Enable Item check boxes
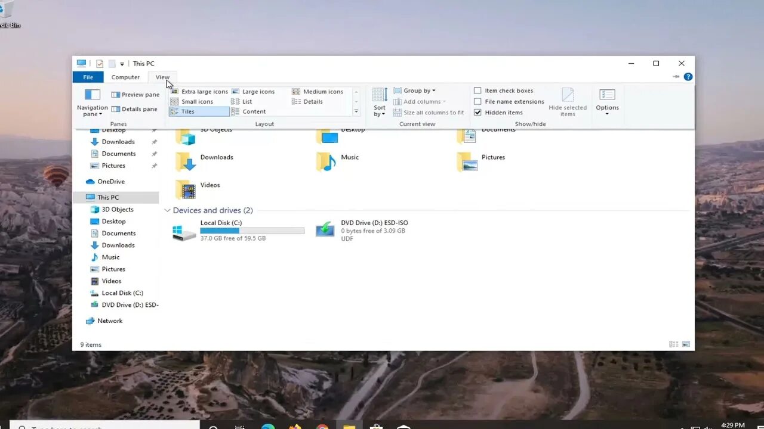This screenshot has width=764, height=429. tap(478, 90)
